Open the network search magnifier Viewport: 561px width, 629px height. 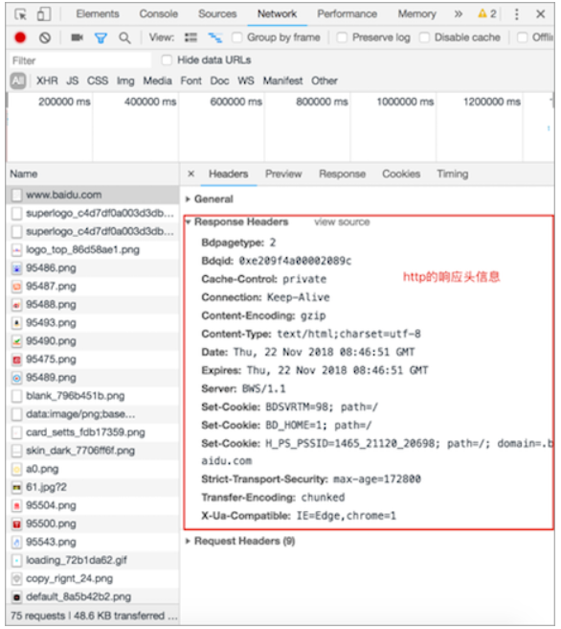[x=124, y=38]
